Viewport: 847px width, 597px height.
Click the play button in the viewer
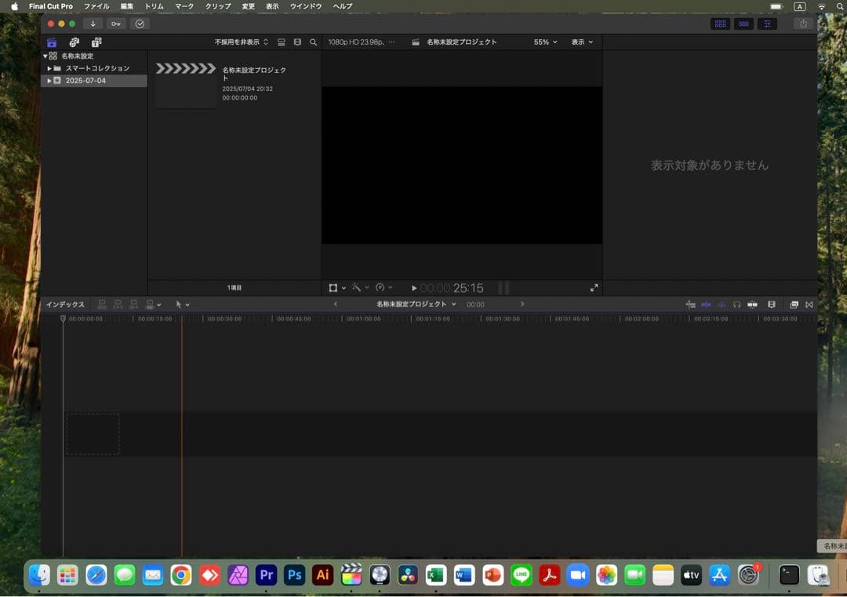[414, 288]
